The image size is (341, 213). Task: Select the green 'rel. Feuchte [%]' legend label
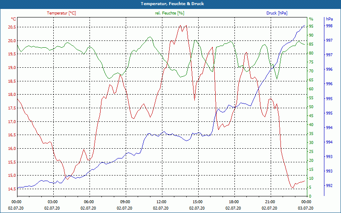pos(169,13)
